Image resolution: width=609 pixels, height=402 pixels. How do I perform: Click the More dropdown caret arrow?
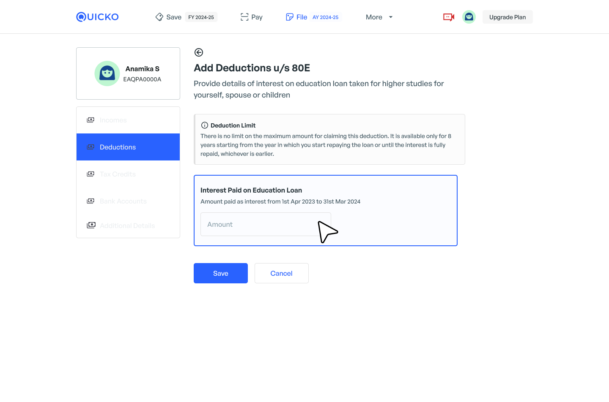(x=391, y=17)
